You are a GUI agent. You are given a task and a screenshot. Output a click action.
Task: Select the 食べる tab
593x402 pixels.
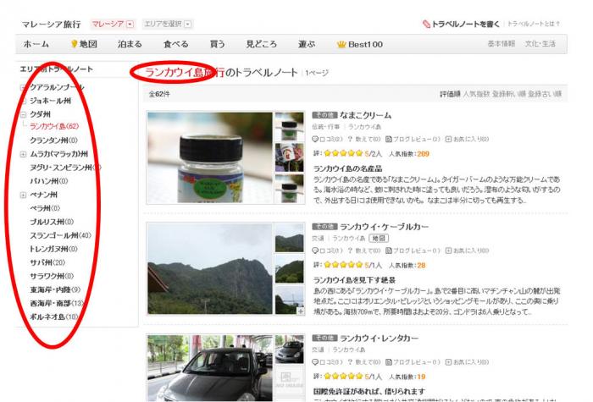[176, 44]
